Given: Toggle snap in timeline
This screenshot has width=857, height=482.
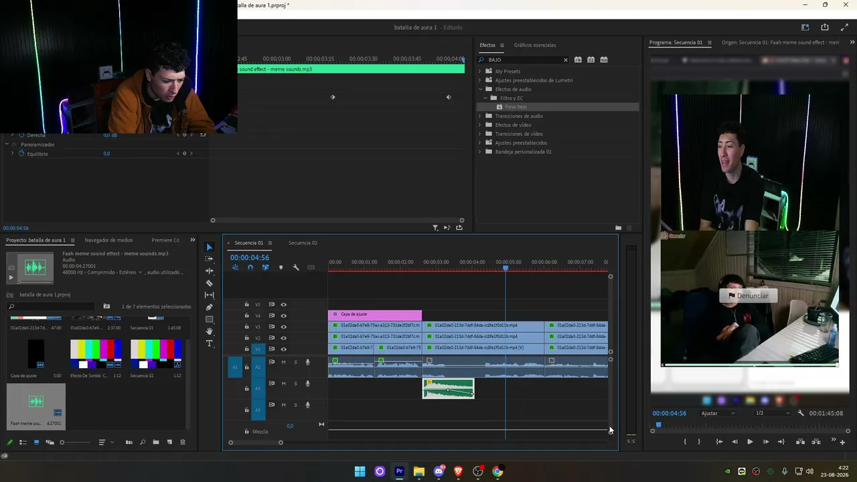Looking at the screenshot, I should tap(250, 268).
